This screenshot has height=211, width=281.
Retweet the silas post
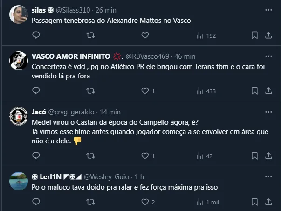[91, 35]
